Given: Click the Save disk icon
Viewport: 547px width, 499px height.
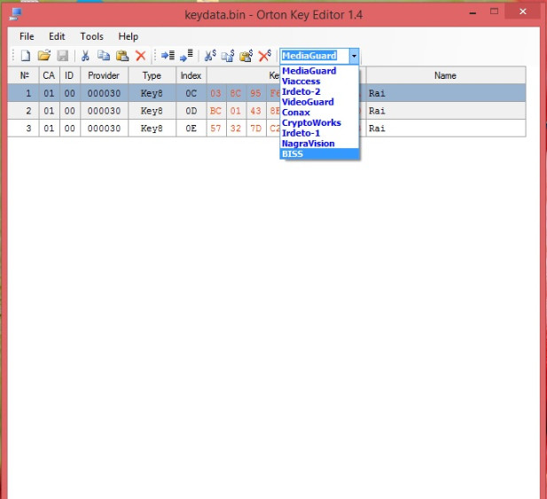Looking at the screenshot, I should coord(63,56).
